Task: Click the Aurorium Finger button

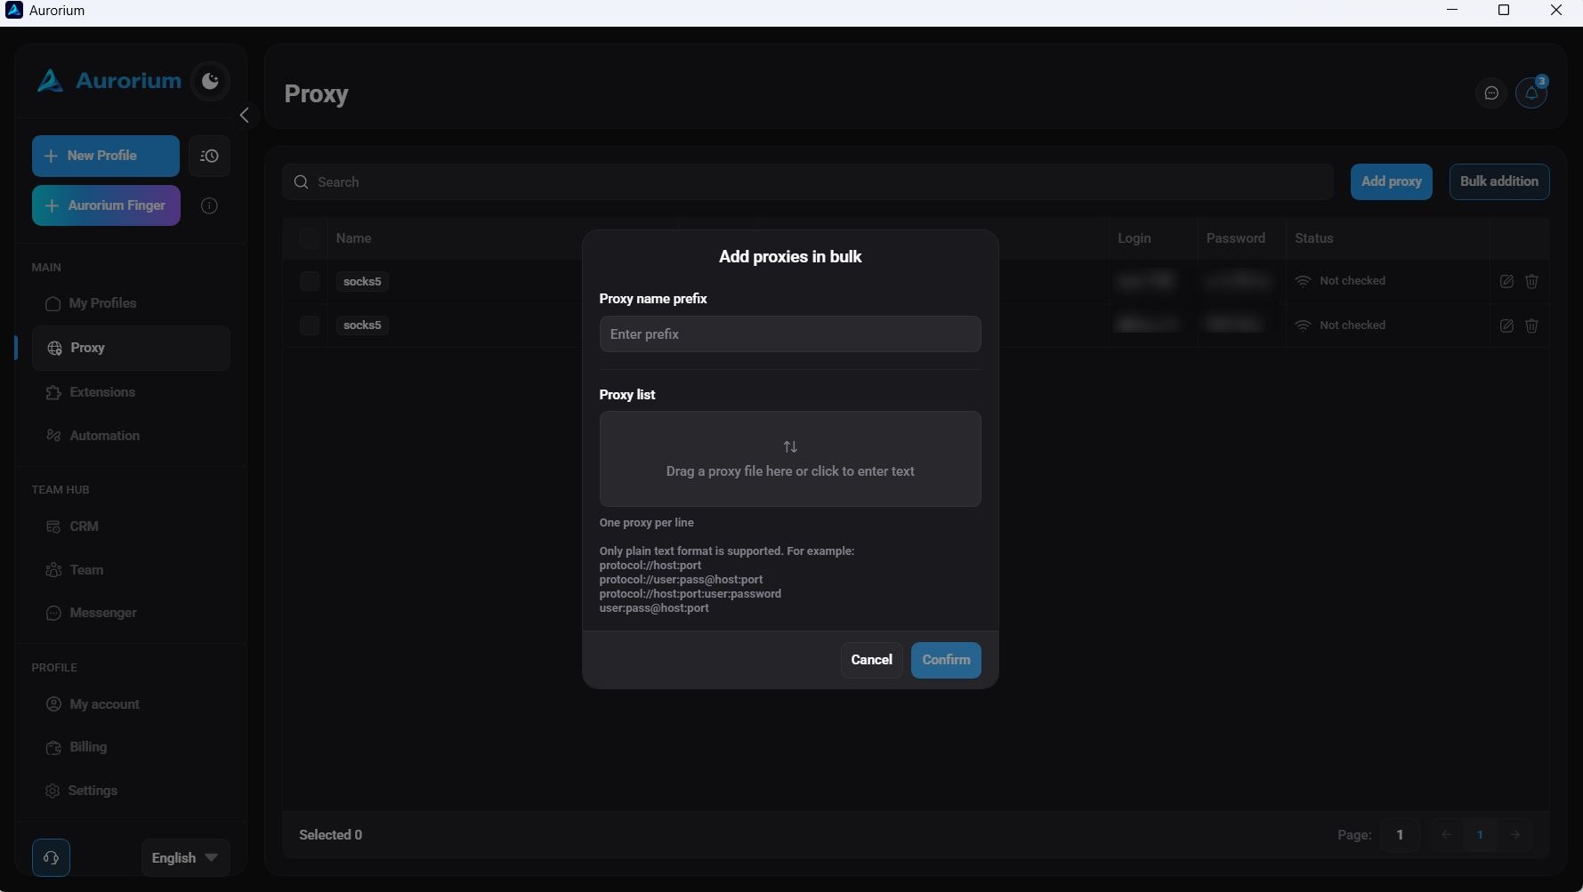Action: [x=106, y=205]
